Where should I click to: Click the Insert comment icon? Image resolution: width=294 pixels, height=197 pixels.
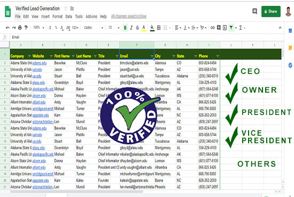(219, 28)
